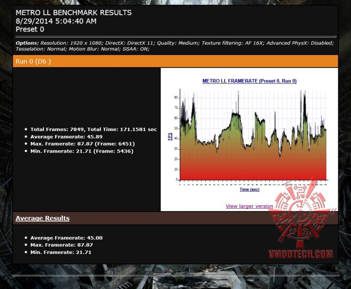The image size is (351, 289).
Task: Click Min. Framerate: 21.71 (Frame: 5436)
Action: coord(82,152)
